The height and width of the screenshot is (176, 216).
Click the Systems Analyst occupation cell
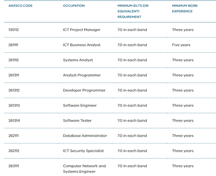coord(78,60)
